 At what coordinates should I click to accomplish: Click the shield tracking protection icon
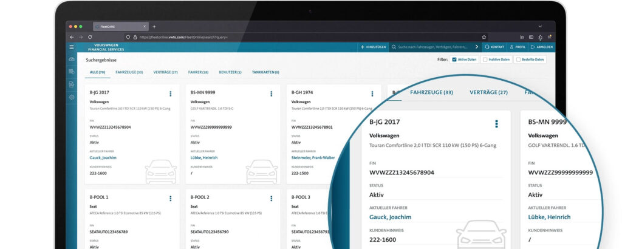(x=128, y=37)
